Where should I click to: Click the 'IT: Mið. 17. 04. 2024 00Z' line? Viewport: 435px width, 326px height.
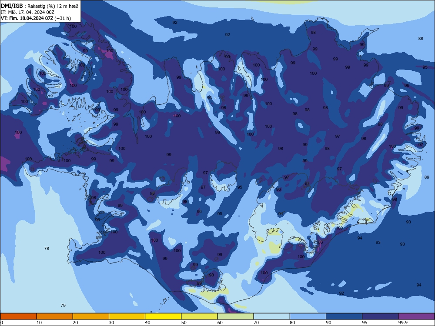point(27,12)
